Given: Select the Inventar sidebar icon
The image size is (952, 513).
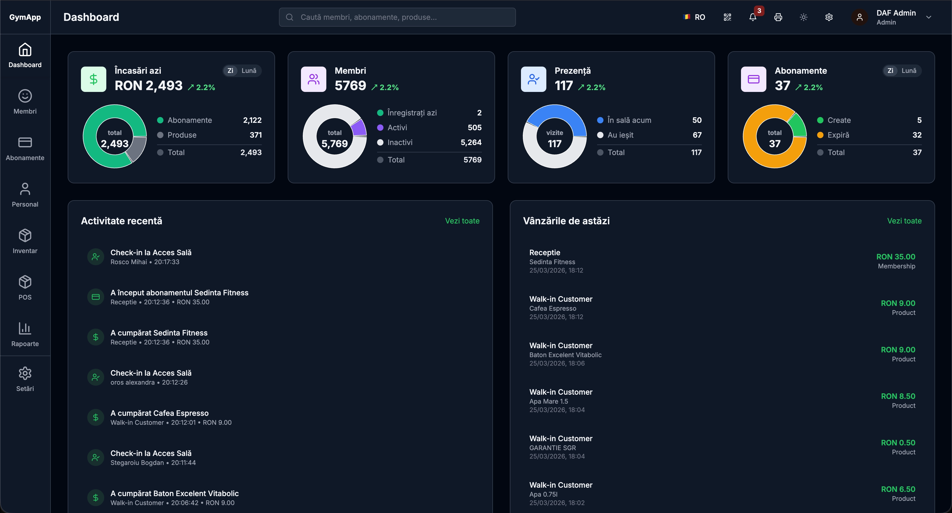Looking at the screenshot, I should [x=25, y=241].
